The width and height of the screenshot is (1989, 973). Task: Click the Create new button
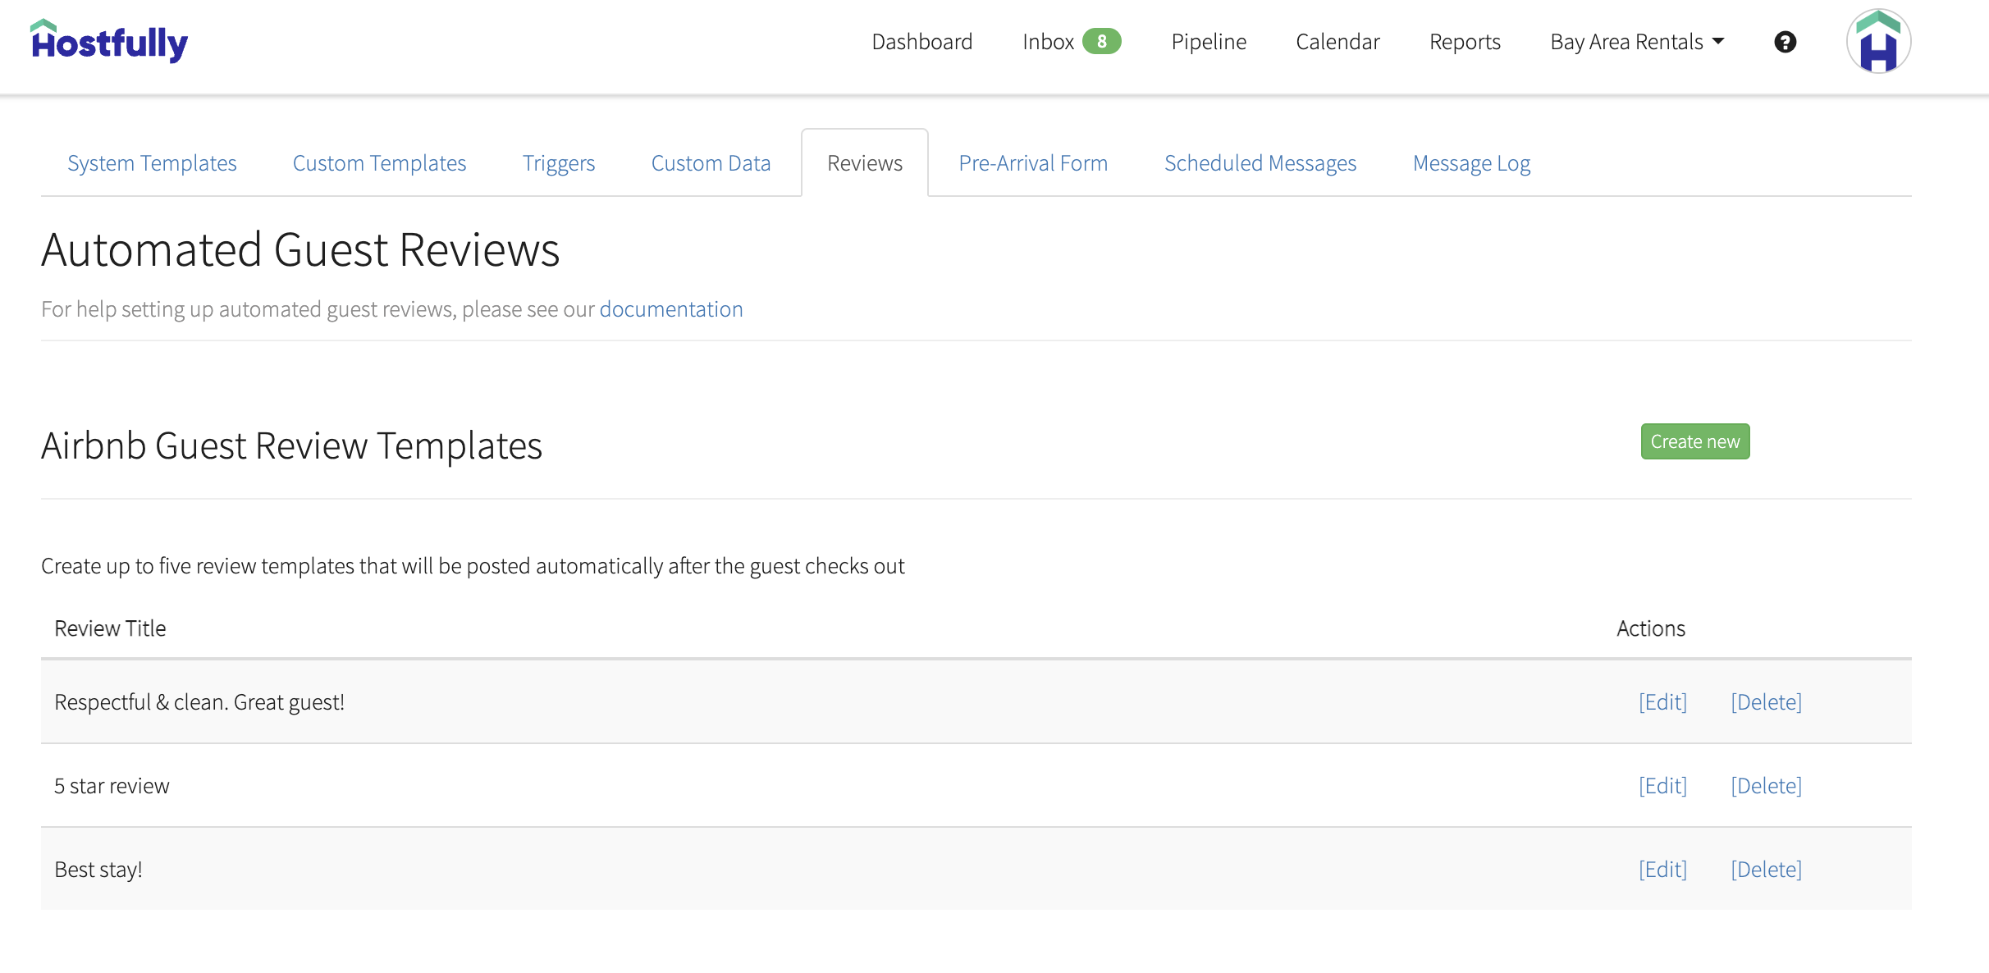tap(1694, 441)
